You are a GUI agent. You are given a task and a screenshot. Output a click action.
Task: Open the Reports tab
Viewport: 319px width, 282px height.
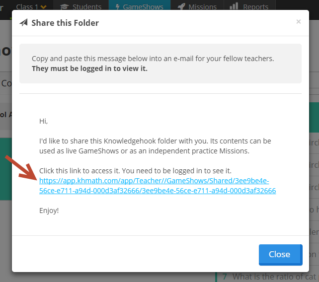coord(249,7)
